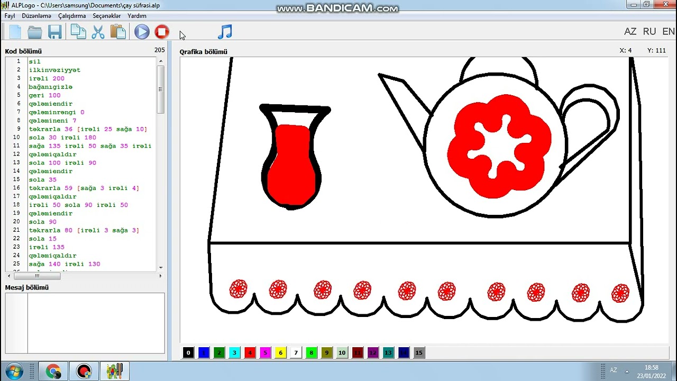Select bright green color swatch 8
This screenshot has height=381, width=677.
point(311,352)
